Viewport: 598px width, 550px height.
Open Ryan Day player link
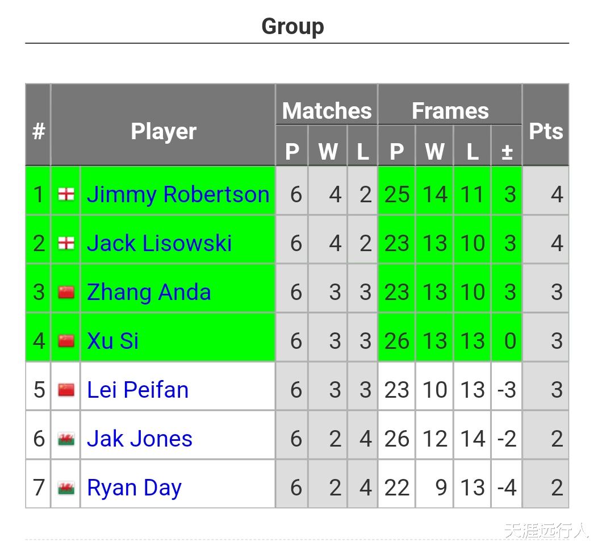[x=134, y=488]
